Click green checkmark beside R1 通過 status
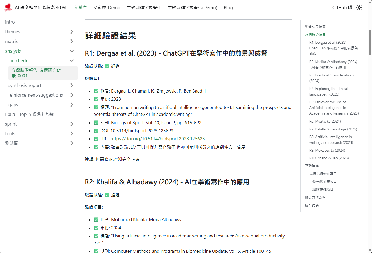 click(107, 66)
